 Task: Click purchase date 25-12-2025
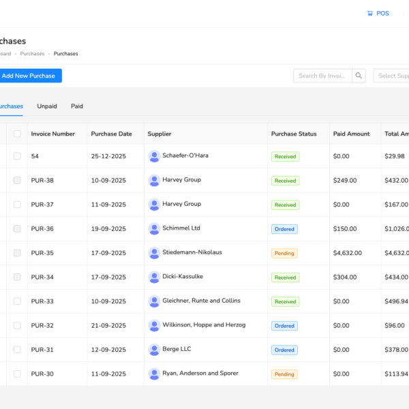[108, 156]
